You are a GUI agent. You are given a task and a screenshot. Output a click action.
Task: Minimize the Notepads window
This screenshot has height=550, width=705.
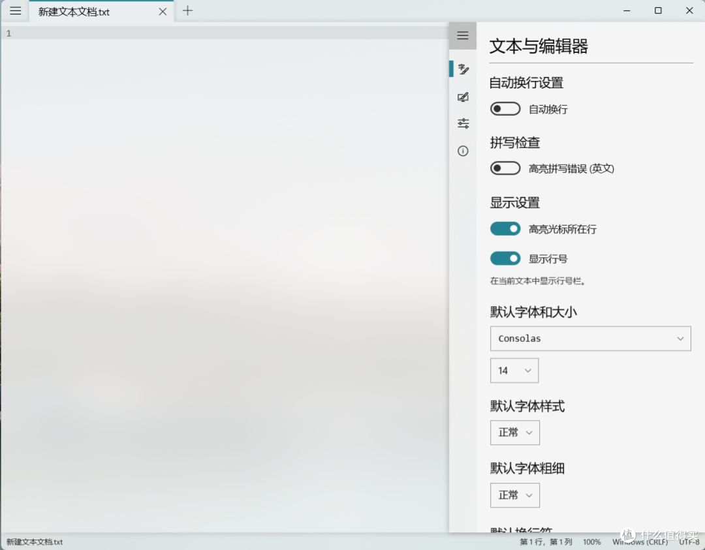pos(627,11)
